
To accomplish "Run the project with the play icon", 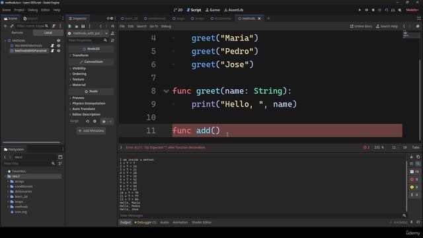I will 360,10.
